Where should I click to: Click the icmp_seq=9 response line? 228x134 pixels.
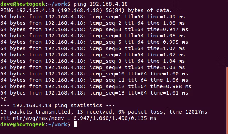pyautogui.click(x=93, y=67)
